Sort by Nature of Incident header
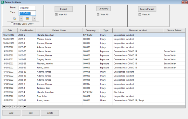The width and height of the screenshot is (188, 119). [x=138, y=30]
